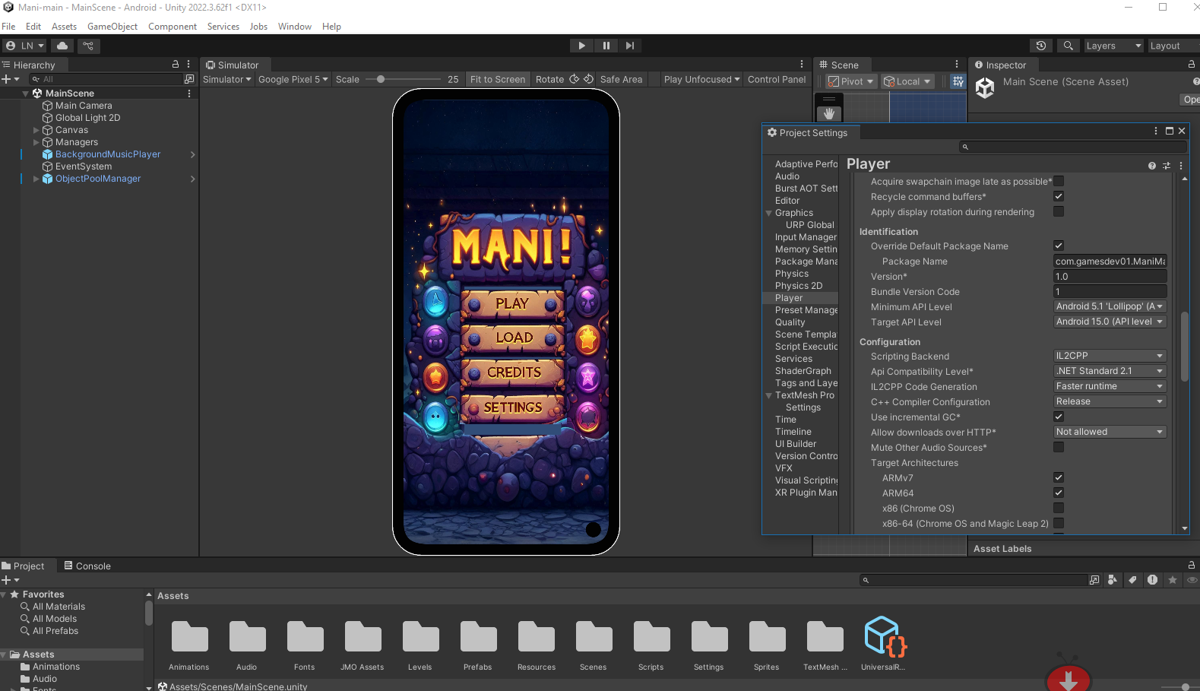1200x691 pixels.
Task: Enable Mute Other Audio Sources checkbox
Action: [1059, 447]
